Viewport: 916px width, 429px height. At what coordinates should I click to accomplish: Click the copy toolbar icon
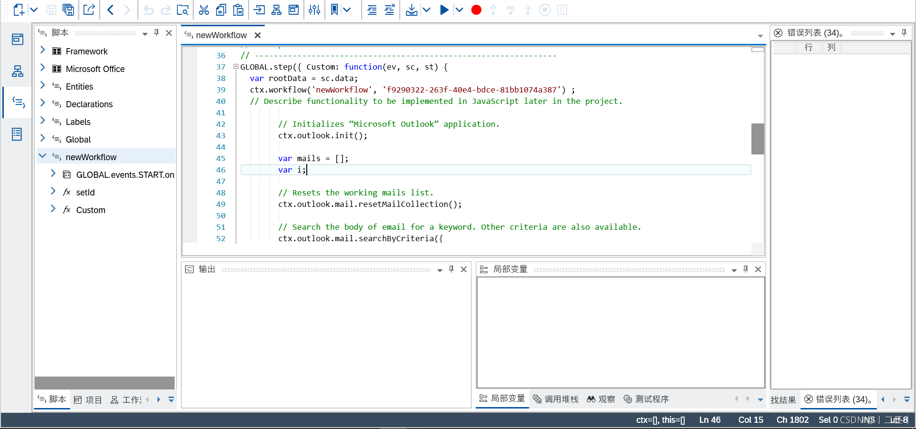tap(221, 10)
